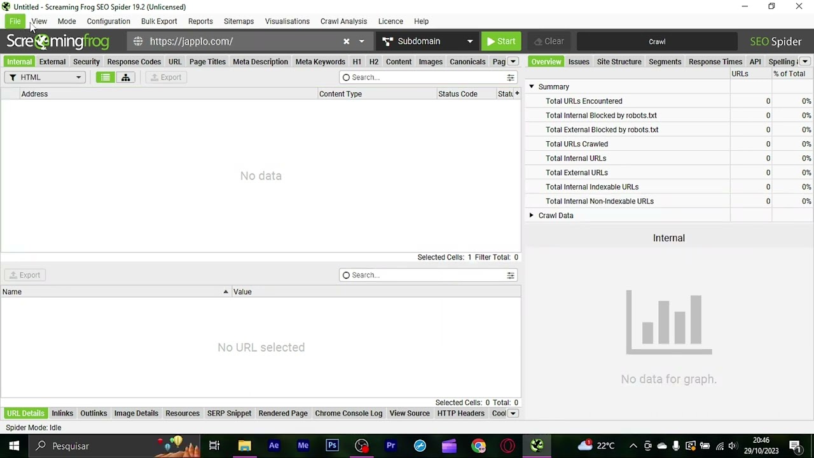Clear the URL with the X icon
814x458 pixels.
pos(346,41)
